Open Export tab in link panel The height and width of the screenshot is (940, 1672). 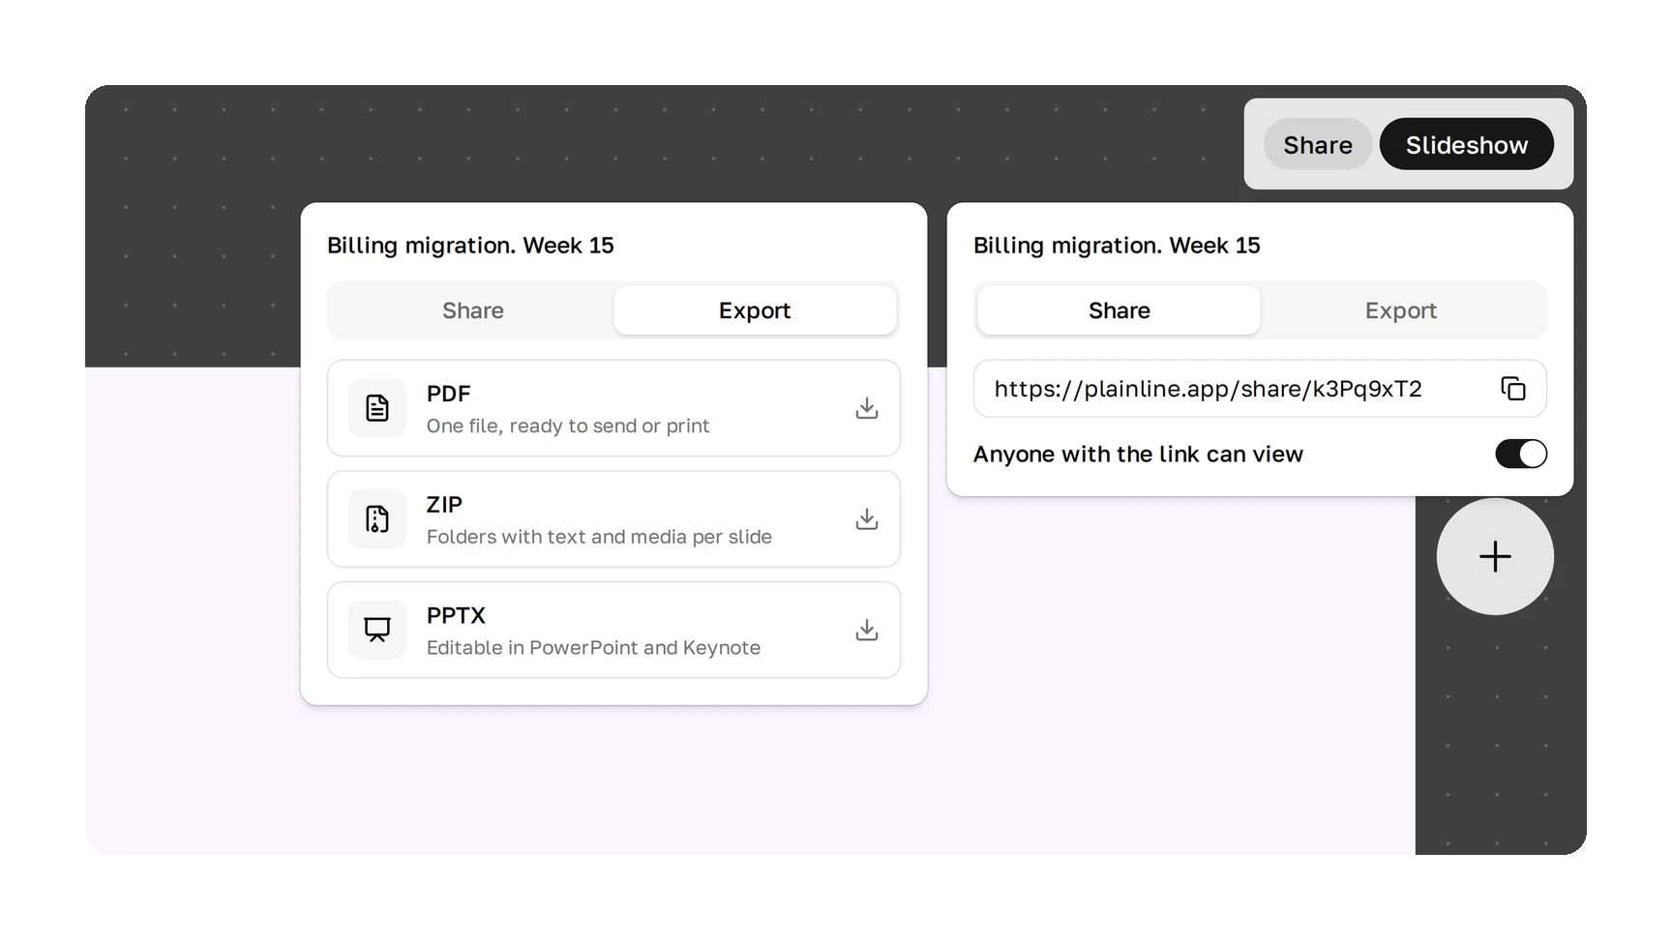(x=1401, y=310)
